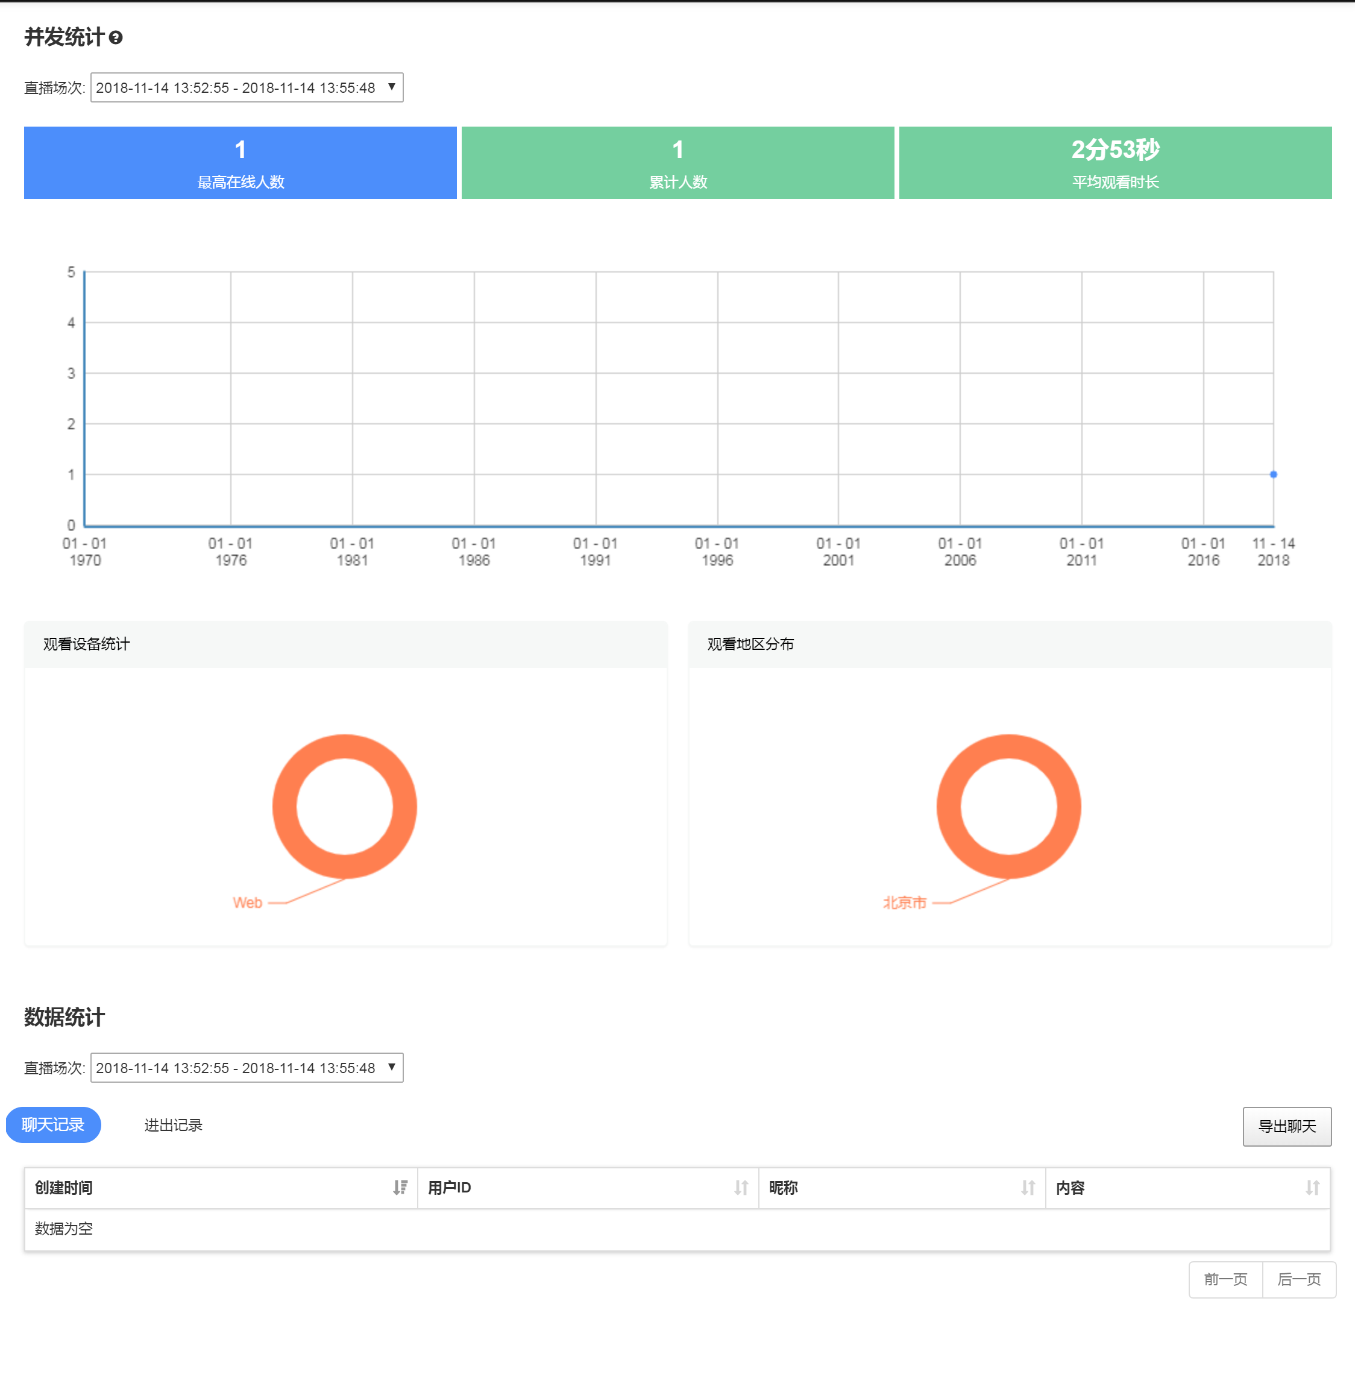Image resolution: width=1355 pixels, height=1389 pixels.
Task: Select the 聊天记录 tab
Action: pyautogui.click(x=54, y=1125)
